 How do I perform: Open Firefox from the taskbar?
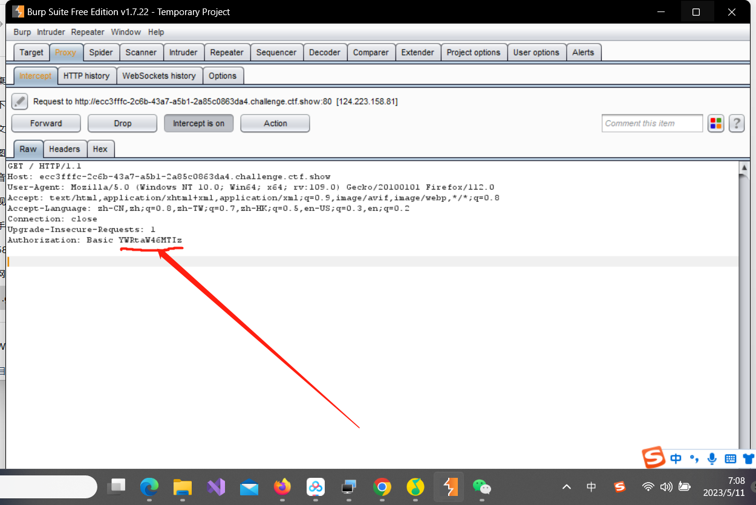pos(282,487)
